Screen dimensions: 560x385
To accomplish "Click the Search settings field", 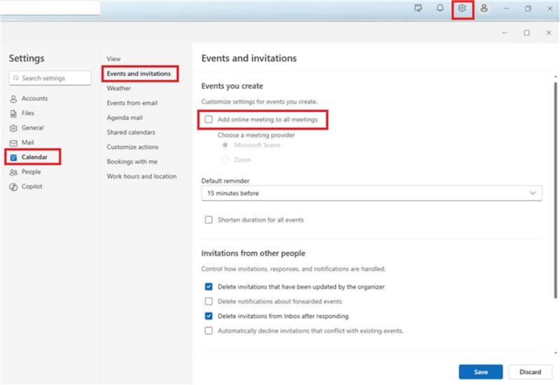I will click(x=50, y=78).
